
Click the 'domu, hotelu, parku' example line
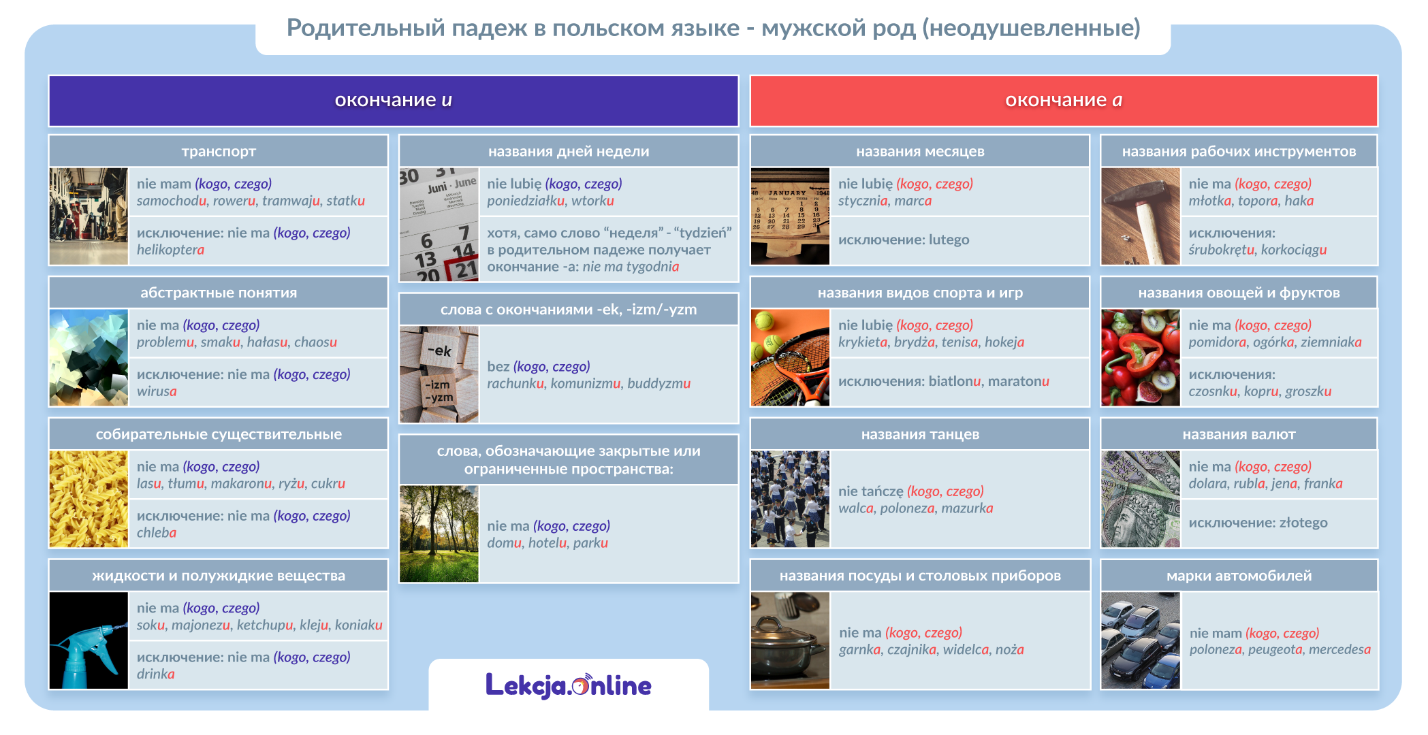pyautogui.click(x=547, y=543)
